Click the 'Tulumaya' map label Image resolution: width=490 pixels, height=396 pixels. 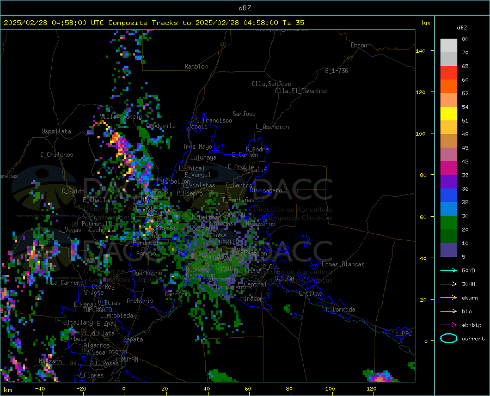coord(204,157)
